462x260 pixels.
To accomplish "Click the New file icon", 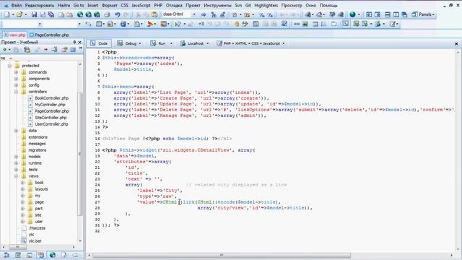I will coord(6,14).
